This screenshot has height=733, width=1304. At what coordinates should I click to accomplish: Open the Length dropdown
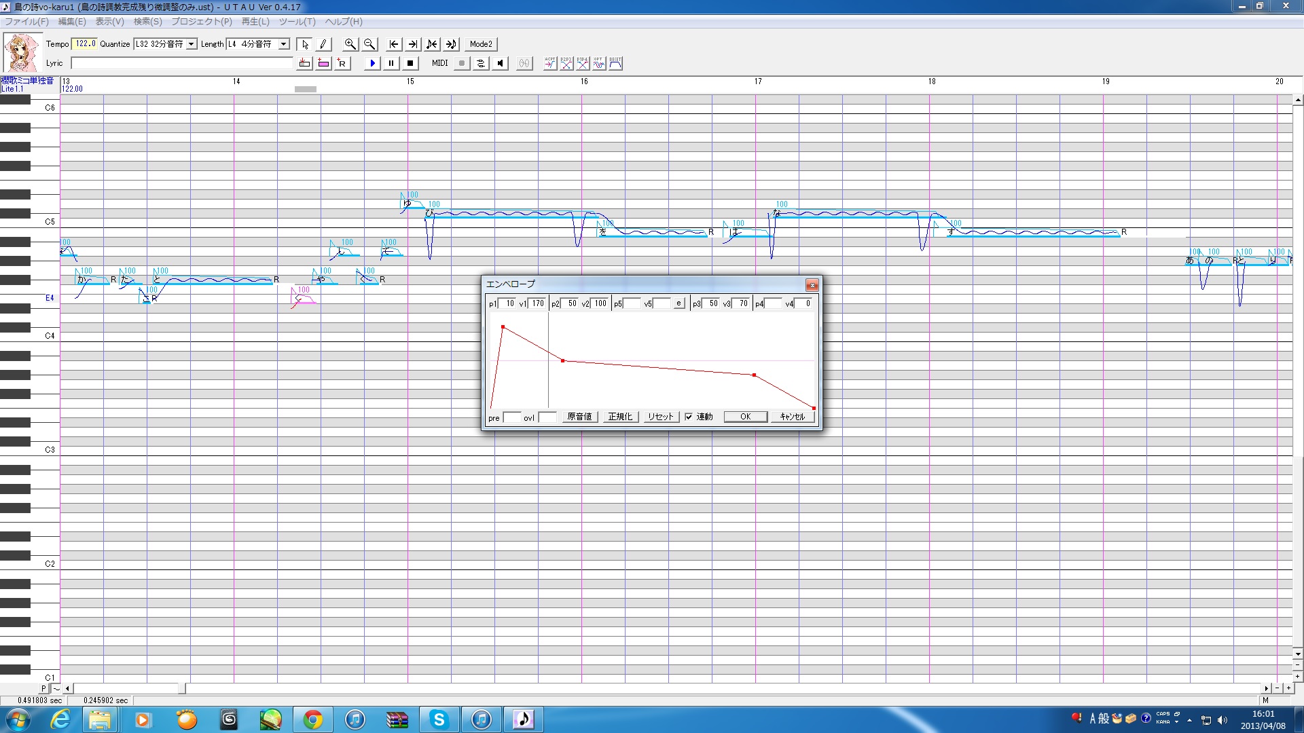click(284, 44)
